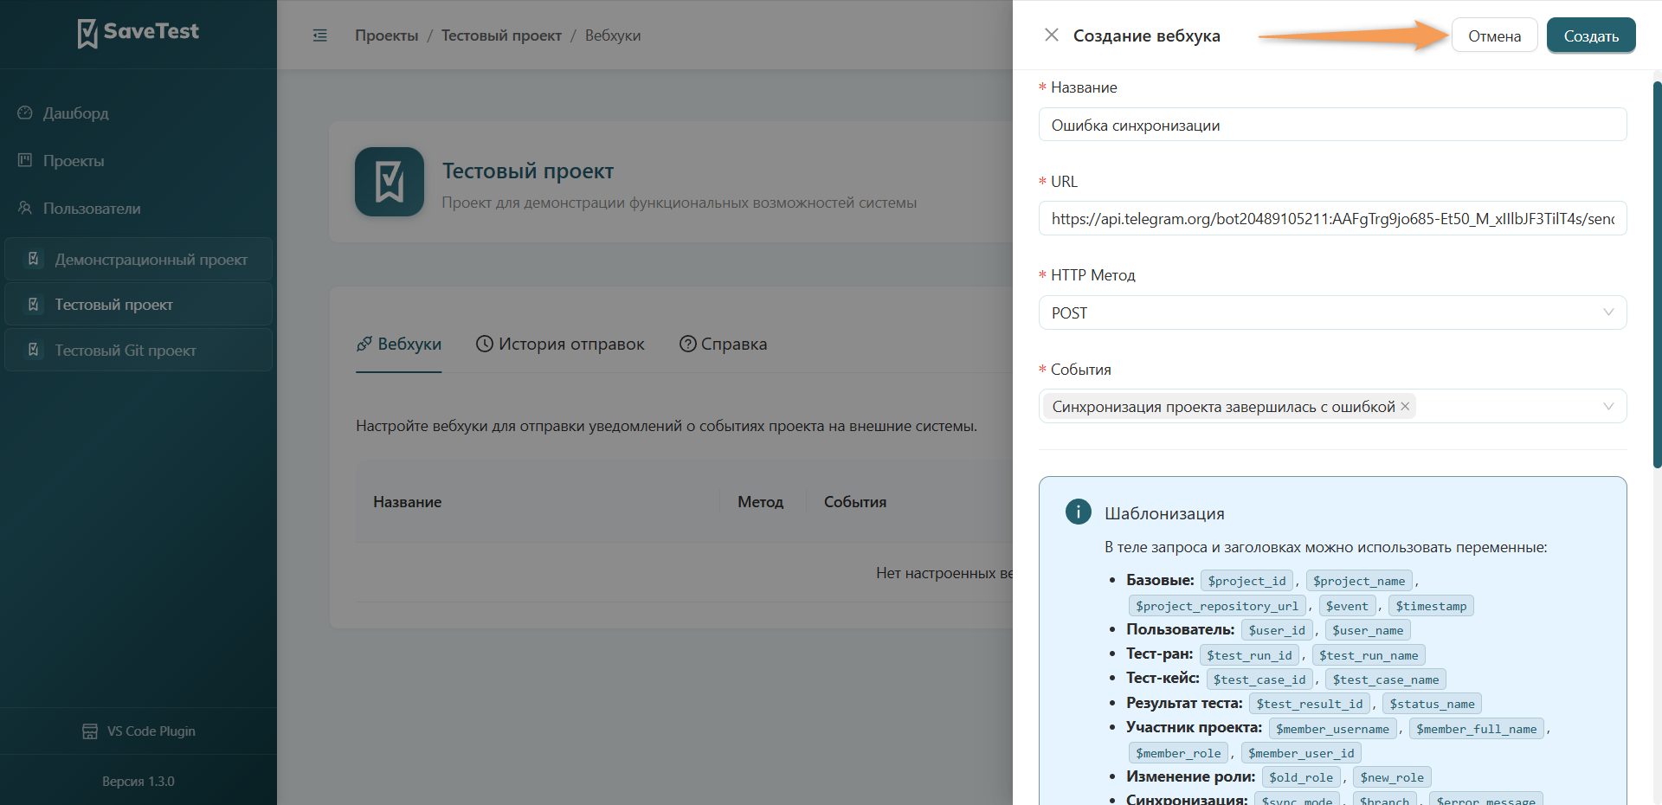Click the Создать button

tap(1591, 35)
